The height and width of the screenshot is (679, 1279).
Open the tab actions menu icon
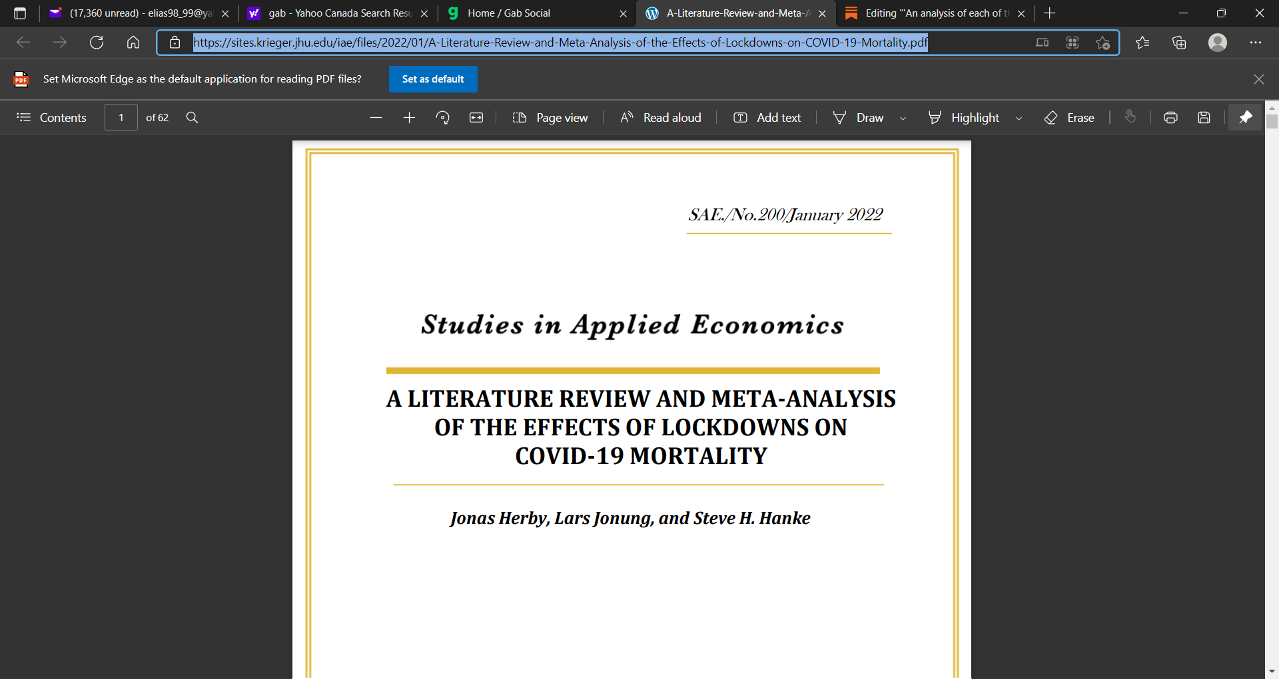20,13
